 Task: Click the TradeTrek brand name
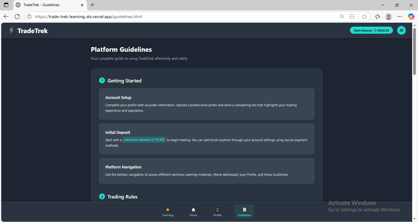pyautogui.click(x=32, y=31)
